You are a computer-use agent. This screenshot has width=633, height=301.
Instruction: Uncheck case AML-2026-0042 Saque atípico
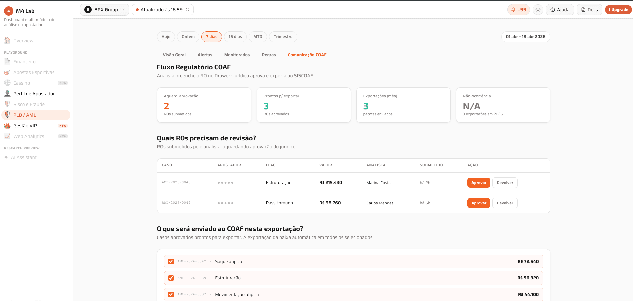(x=171, y=261)
